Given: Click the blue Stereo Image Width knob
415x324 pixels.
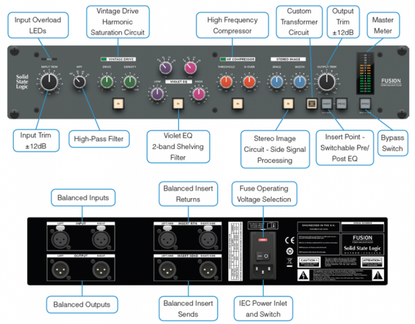Looking at the screenshot, I should click(299, 82).
